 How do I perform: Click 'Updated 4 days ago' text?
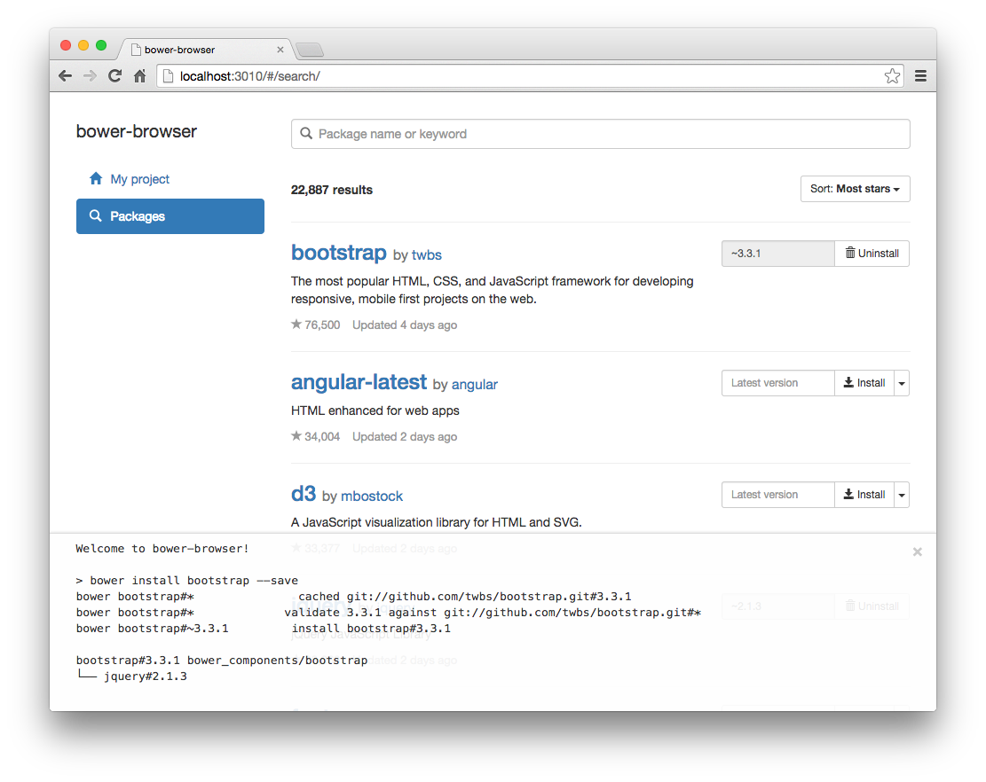click(405, 325)
